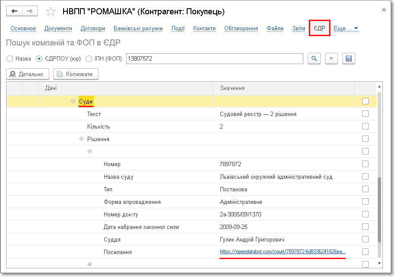Select the ІПН (ФОП) radio button
Viewport: 395px width, 277px height.
[89, 58]
